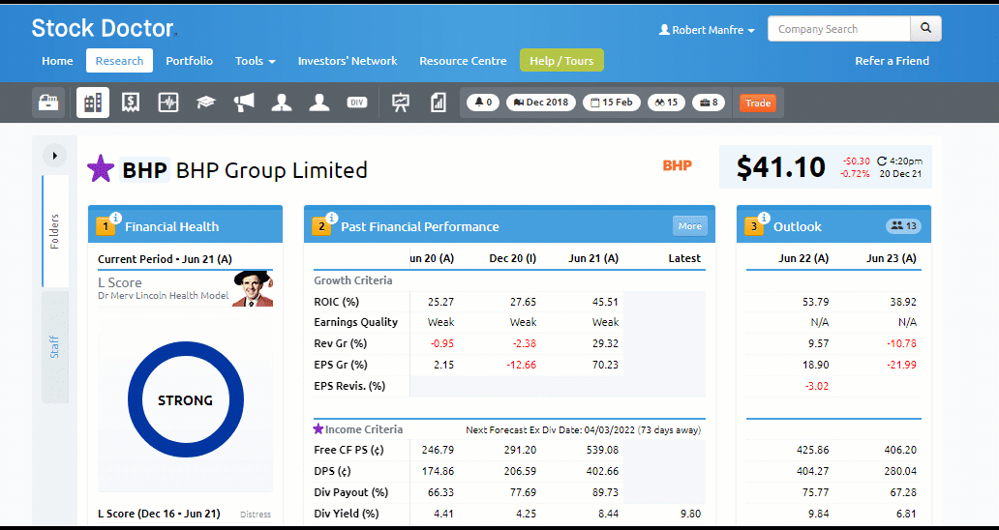Click the Next Forecast Ex Div Date text
Screen dimensions: 999x530
pos(583,430)
